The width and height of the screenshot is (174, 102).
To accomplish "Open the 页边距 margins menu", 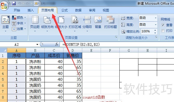I will (x=35, y=24).
